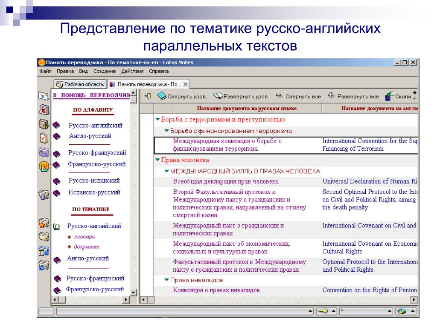Click the В ПОМОЩЬ ПЕРЕВОДЧИКУ heading

[x=91, y=95]
